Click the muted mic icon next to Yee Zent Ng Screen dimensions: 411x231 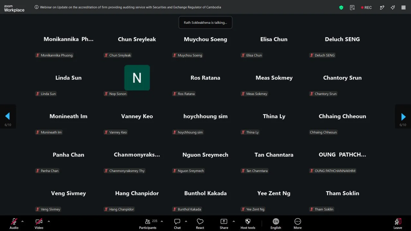(243, 209)
